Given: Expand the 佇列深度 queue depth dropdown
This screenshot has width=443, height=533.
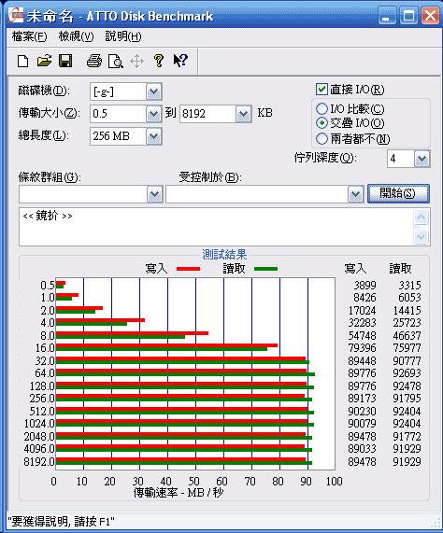Looking at the screenshot, I should tap(422, 159).
